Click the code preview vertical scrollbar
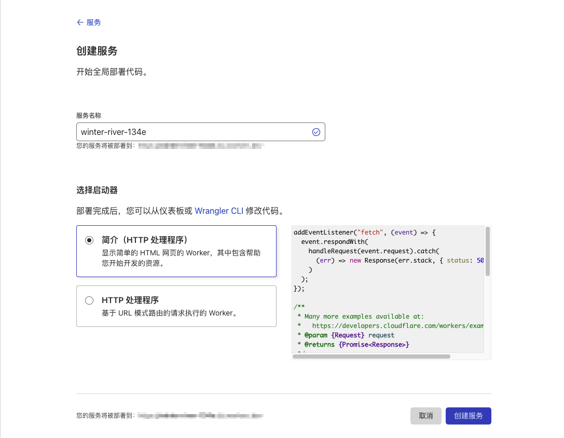 (487, 251)
